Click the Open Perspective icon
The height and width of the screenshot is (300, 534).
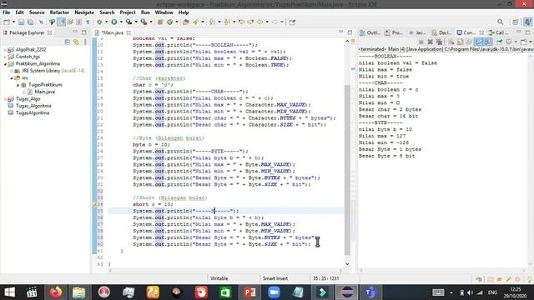point(516,22)
